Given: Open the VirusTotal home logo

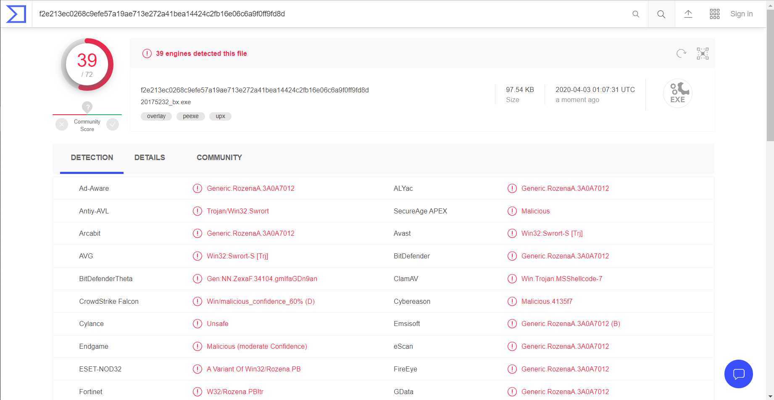Looking at the screenshot, I should coord(16,14).
